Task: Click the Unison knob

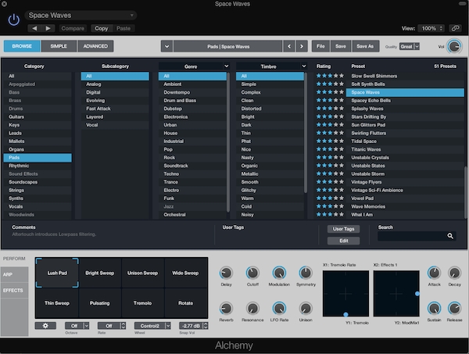Action: point(306,308)
